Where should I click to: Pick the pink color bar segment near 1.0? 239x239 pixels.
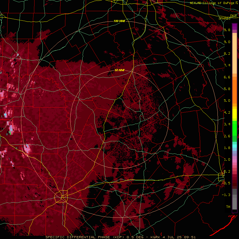click(234, 161)
